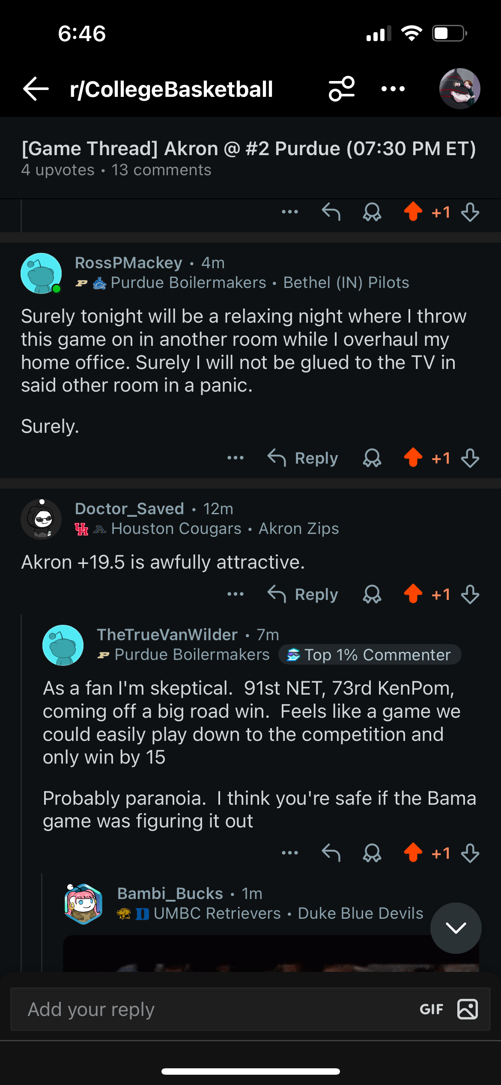Toggle the upvote on RossPMackey's comment
This screenshot has width=501, height=1085.
click(413, 458)
